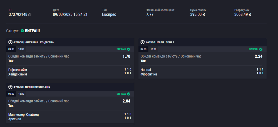Image resolution: width=278 pixels, height=127 pixels.
Task: Select the 2.24 odds value
Action: point(259,56)
